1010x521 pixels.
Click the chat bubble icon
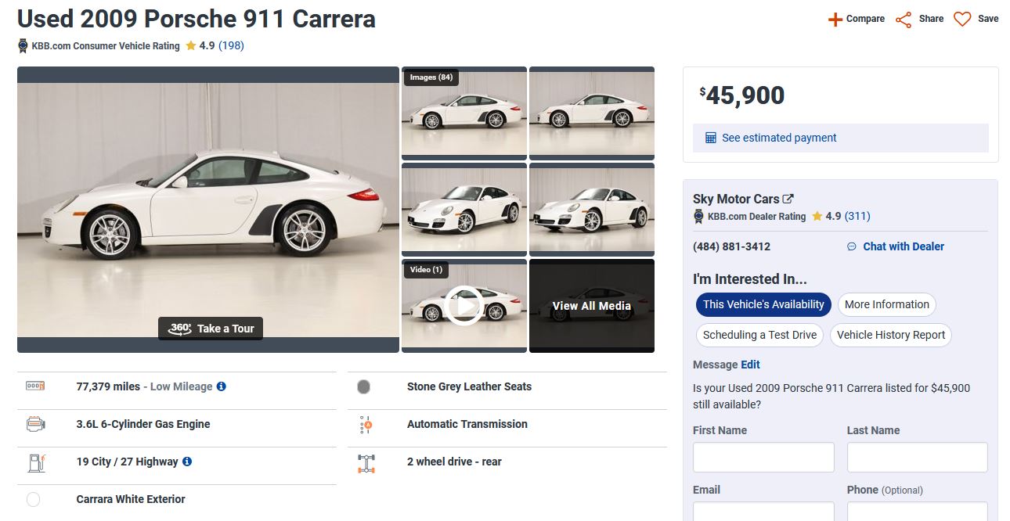(x=852, y=246)
